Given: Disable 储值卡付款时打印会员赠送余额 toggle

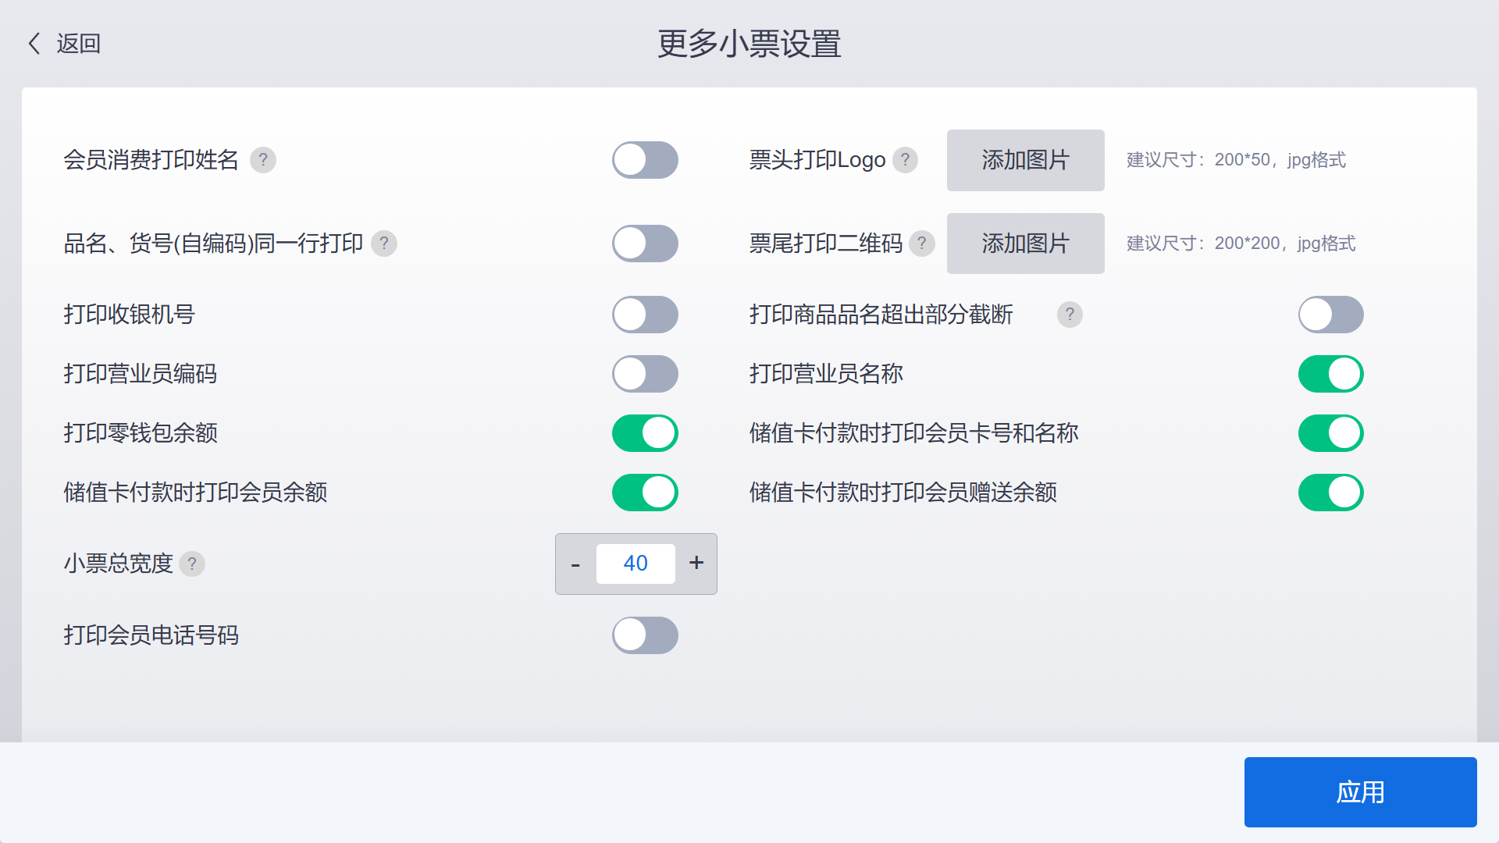Looking at the screenshot, I should [x=1330, y=493].
